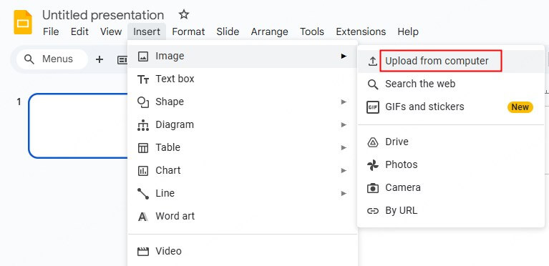Select Drive as image source

pos(451,142)
